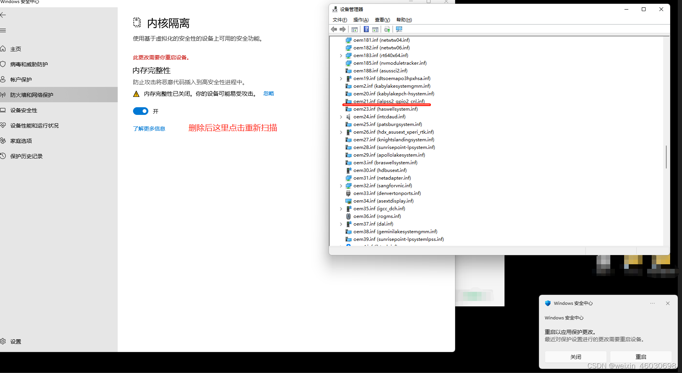
Task: Toggle the action pane toolbar icon
Action: click(x=375, y=29)
